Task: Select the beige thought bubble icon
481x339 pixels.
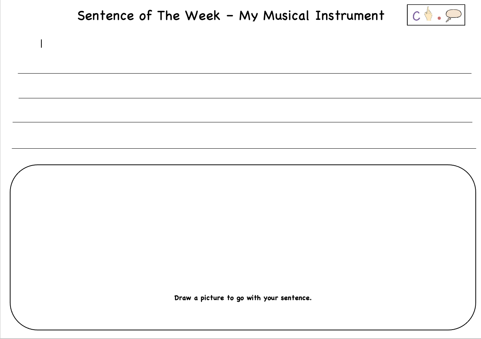Action: (453, 15)
